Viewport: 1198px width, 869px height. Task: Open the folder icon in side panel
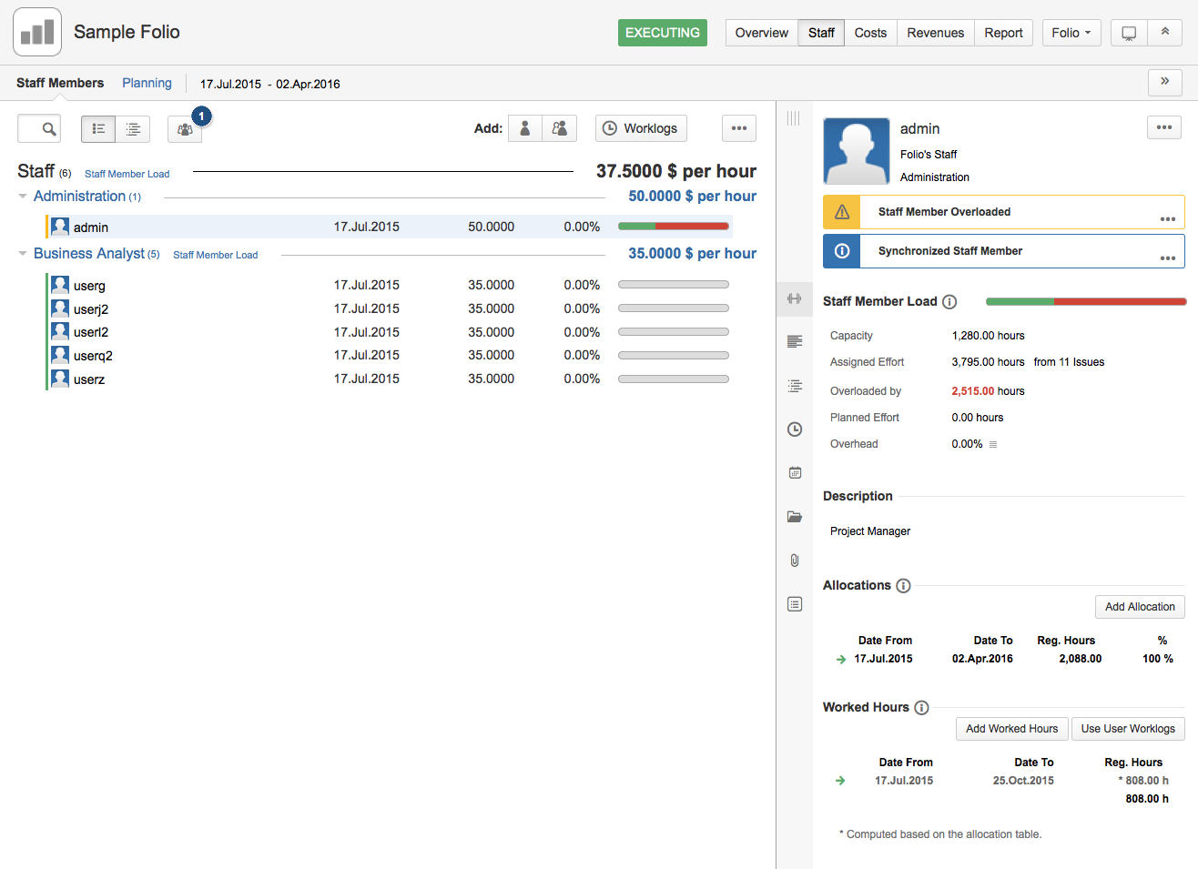click(x=795, y=517)
